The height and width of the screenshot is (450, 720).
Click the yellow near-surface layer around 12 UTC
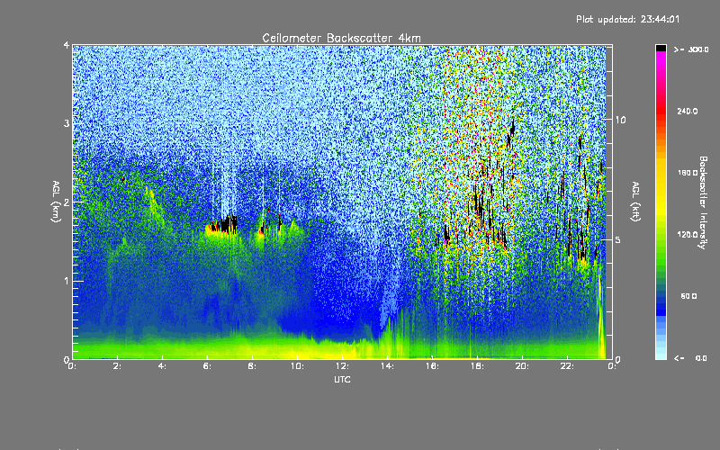click(x=340, y=351)
